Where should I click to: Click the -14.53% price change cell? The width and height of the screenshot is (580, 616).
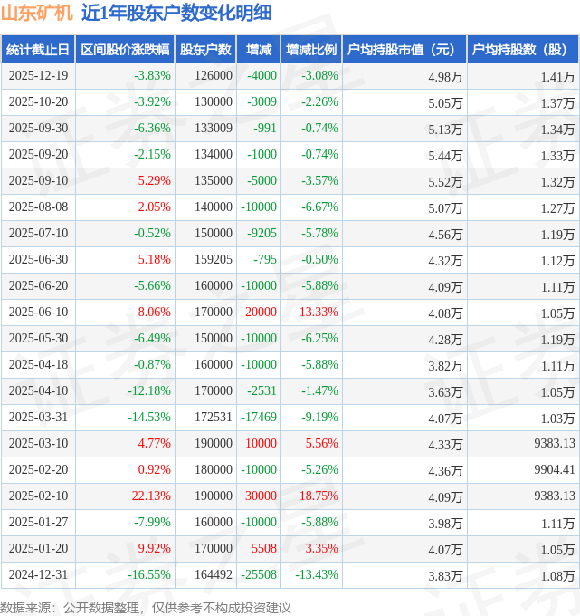148,418
